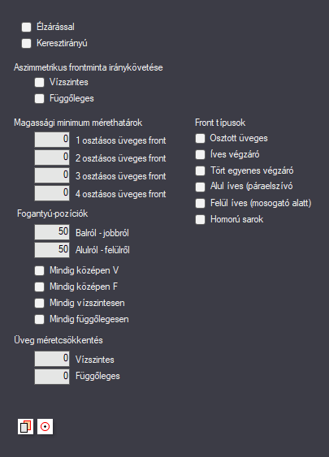Click the Alulról - felülről input field

(52, 250)
